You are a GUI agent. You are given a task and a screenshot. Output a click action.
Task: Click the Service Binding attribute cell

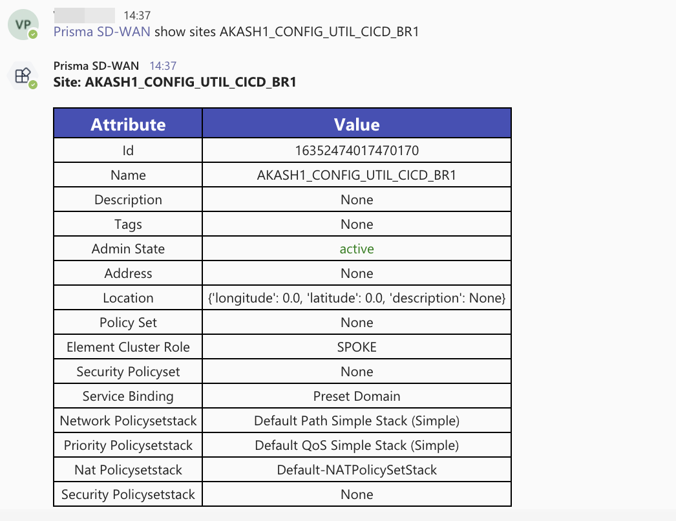point(128,396)
